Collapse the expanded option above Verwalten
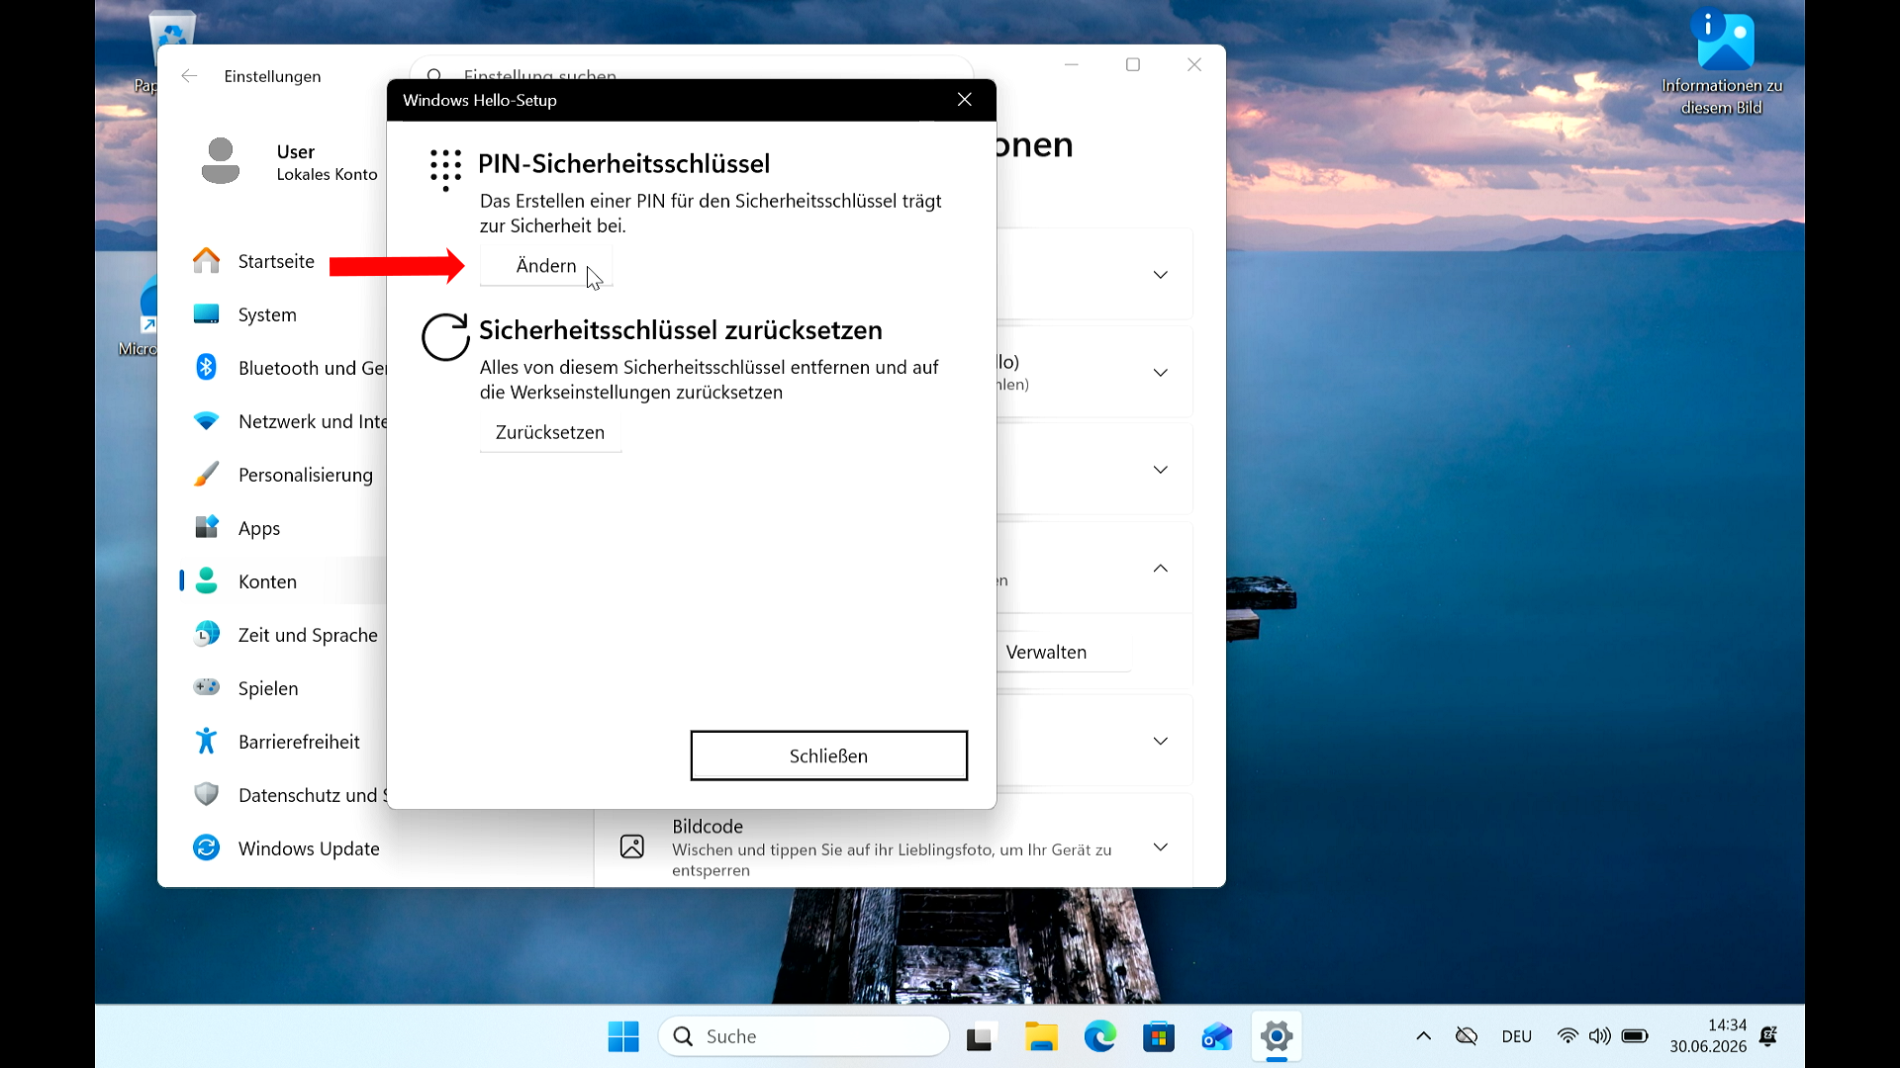This screenshot has width=1900, height=1068. coord(1161,568)
